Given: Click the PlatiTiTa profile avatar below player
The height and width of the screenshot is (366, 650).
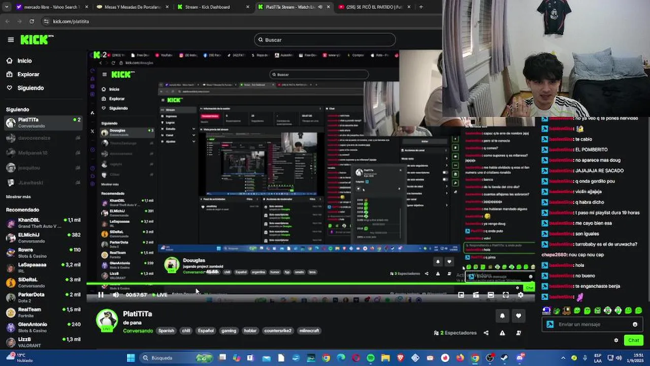Looking at the screenshot, I should coord(107,320).
